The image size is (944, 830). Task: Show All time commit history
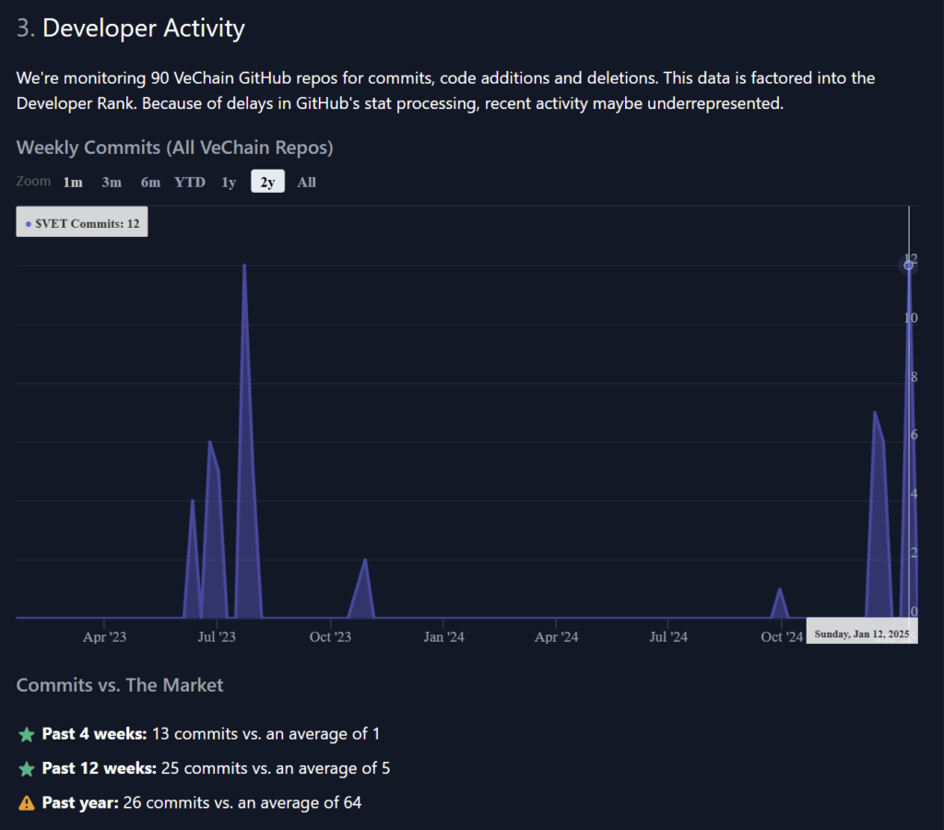pos(307,182)
